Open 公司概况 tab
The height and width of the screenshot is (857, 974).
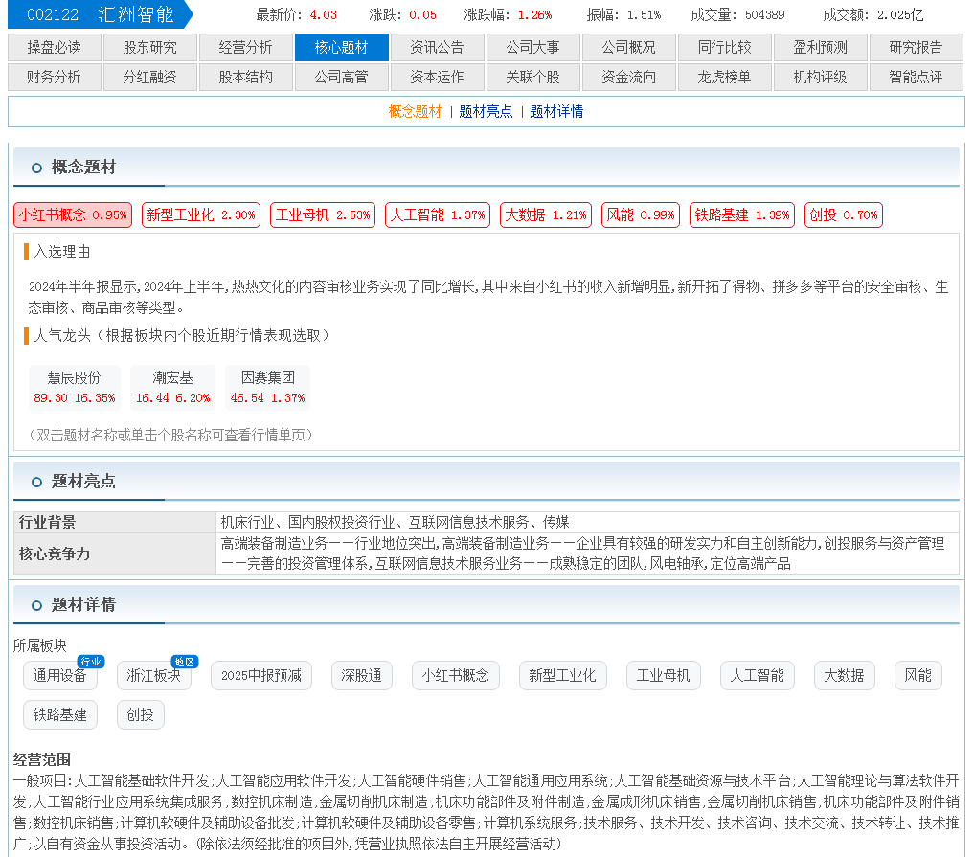pos(628,48)
